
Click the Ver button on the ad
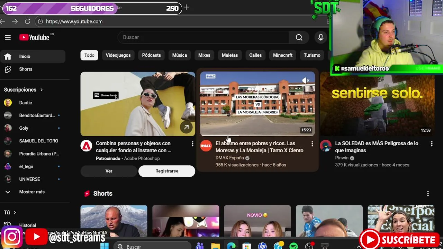point(109,171)
